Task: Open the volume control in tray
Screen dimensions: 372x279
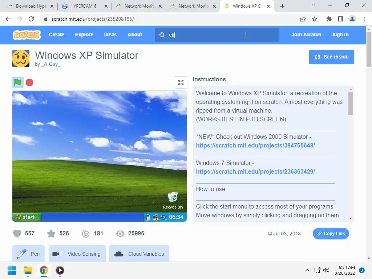Action: (326, 270)
